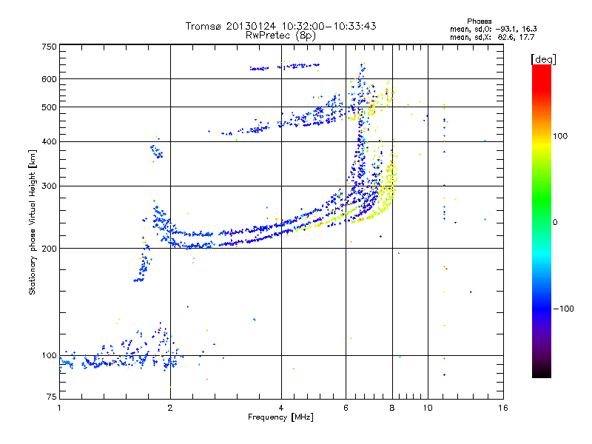
Task: Click the 2 tick label on frequency axis
Action: (x=170, y=408)
